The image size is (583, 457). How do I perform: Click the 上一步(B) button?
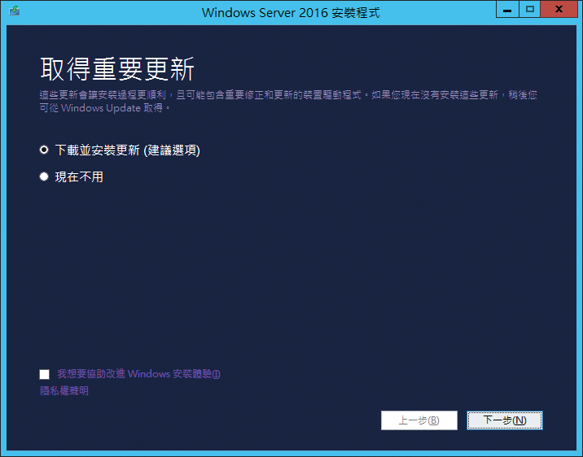[x=419, y=420]
